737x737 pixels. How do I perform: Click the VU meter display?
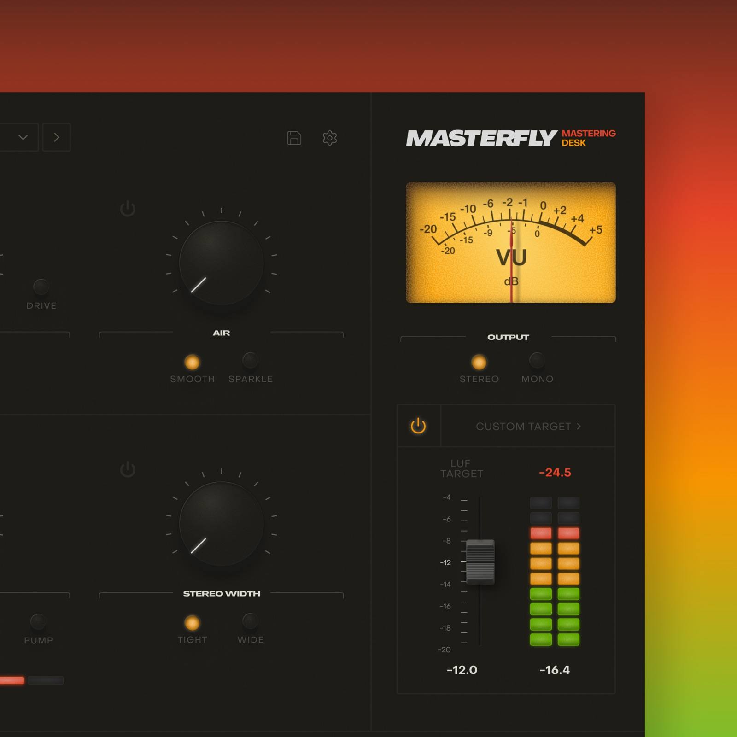[x=511, y=242]
